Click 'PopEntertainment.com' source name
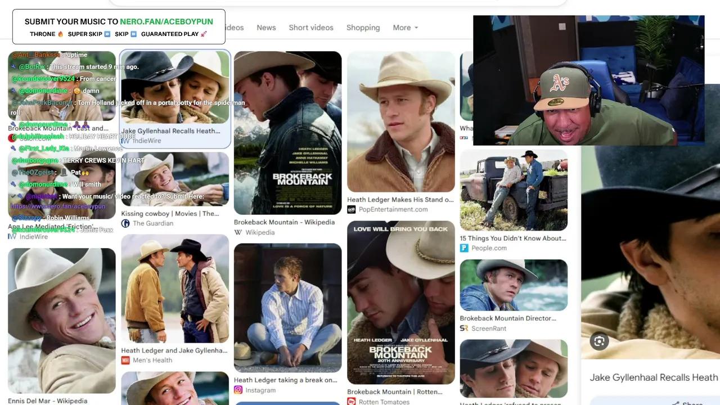 [x=393, y=209]
